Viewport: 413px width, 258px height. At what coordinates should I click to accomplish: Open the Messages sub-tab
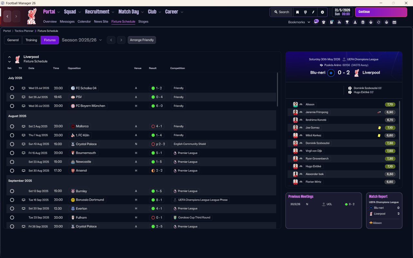(x=67, y=22)
